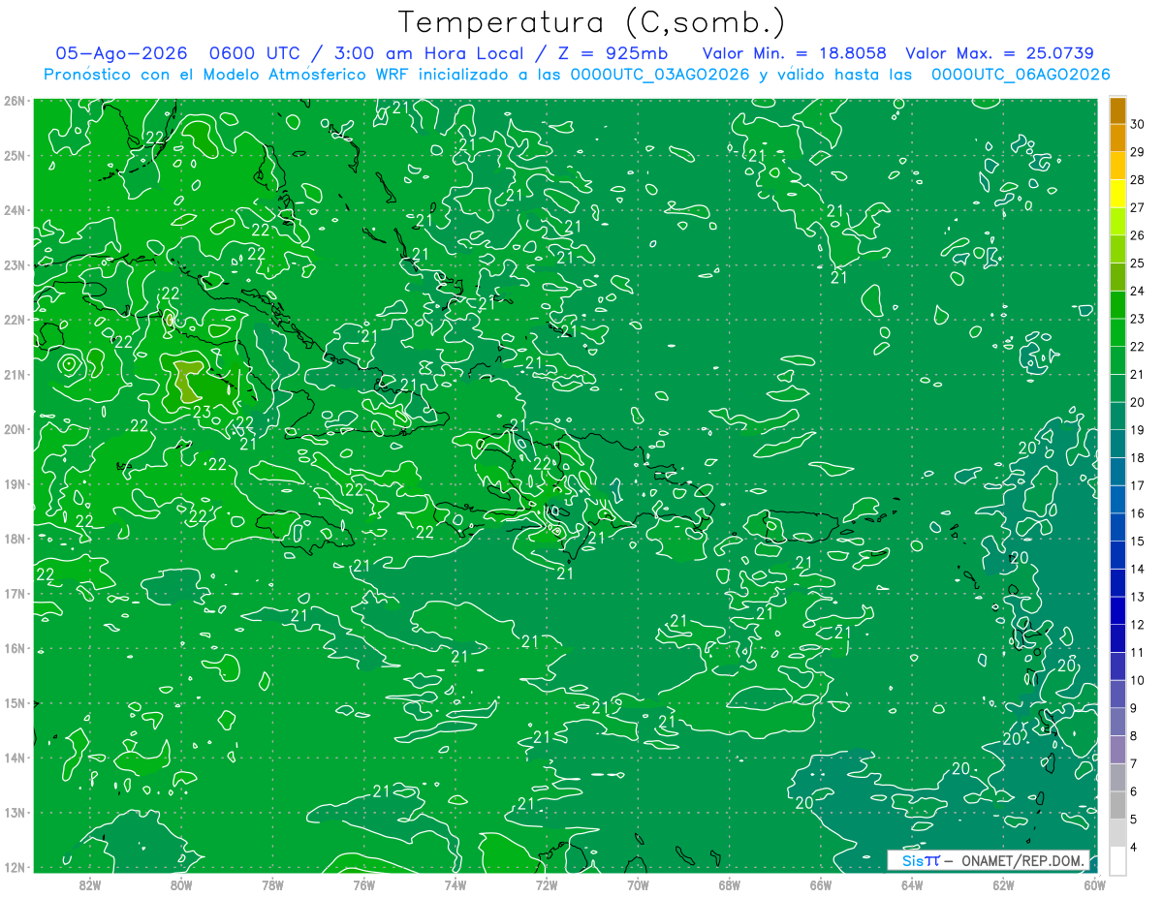Click the latitude axis label "24N"
Viewport: 1163px width, 898px height.
pos(15,210)
